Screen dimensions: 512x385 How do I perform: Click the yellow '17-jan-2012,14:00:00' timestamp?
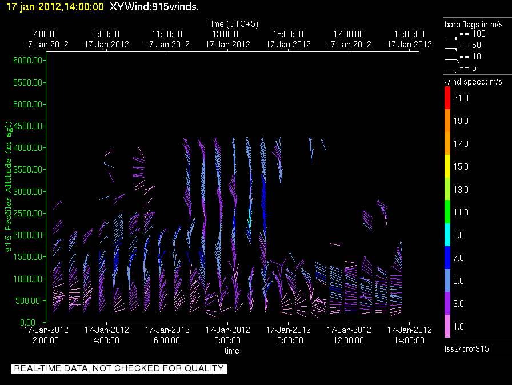[55, 7]
